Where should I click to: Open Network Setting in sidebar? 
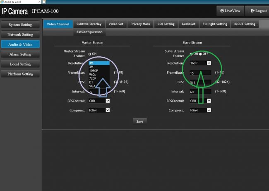tap(20, 34)
